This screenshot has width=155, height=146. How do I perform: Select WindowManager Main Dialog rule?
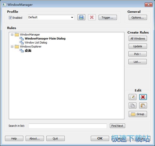[45, 38]
